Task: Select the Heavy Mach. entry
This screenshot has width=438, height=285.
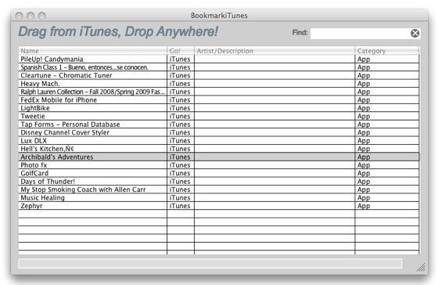Action: [219, 83]
